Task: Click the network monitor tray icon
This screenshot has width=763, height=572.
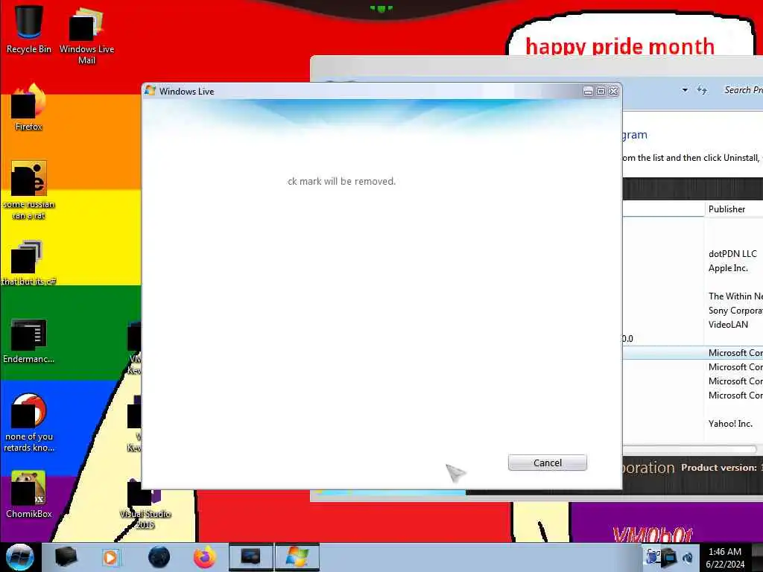Action: point(669,557)
